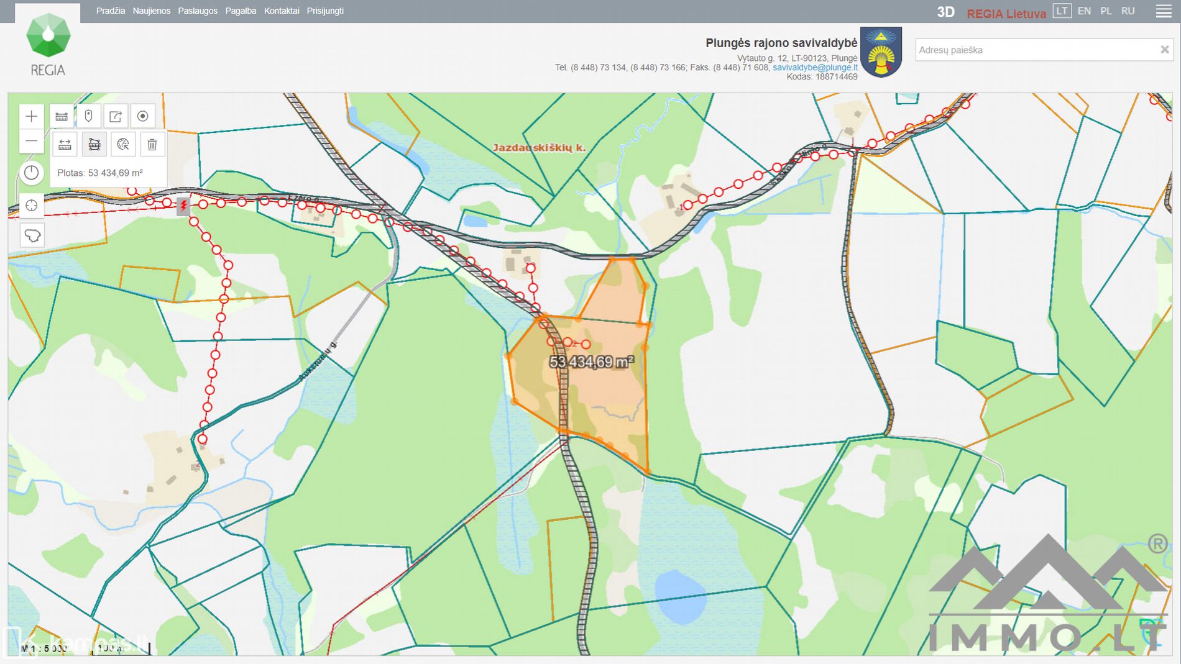Click the circular dot target button
The image size is (1181, 664).
point(142,116)
